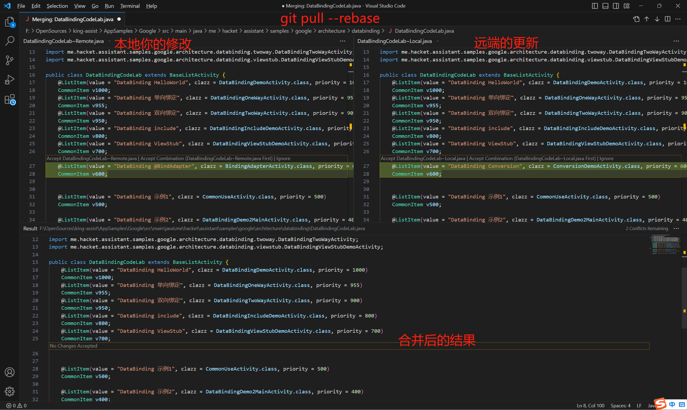687x410 pixels.
Task: Click Accept DataBindingCodeLab~Remote.java link
Action: (92, 158)
